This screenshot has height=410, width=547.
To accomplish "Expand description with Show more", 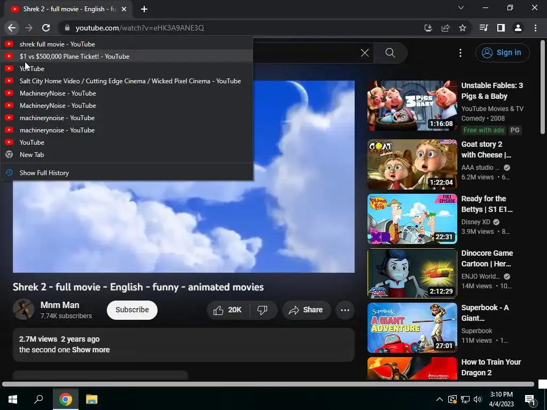I will [x=91, y=350].
